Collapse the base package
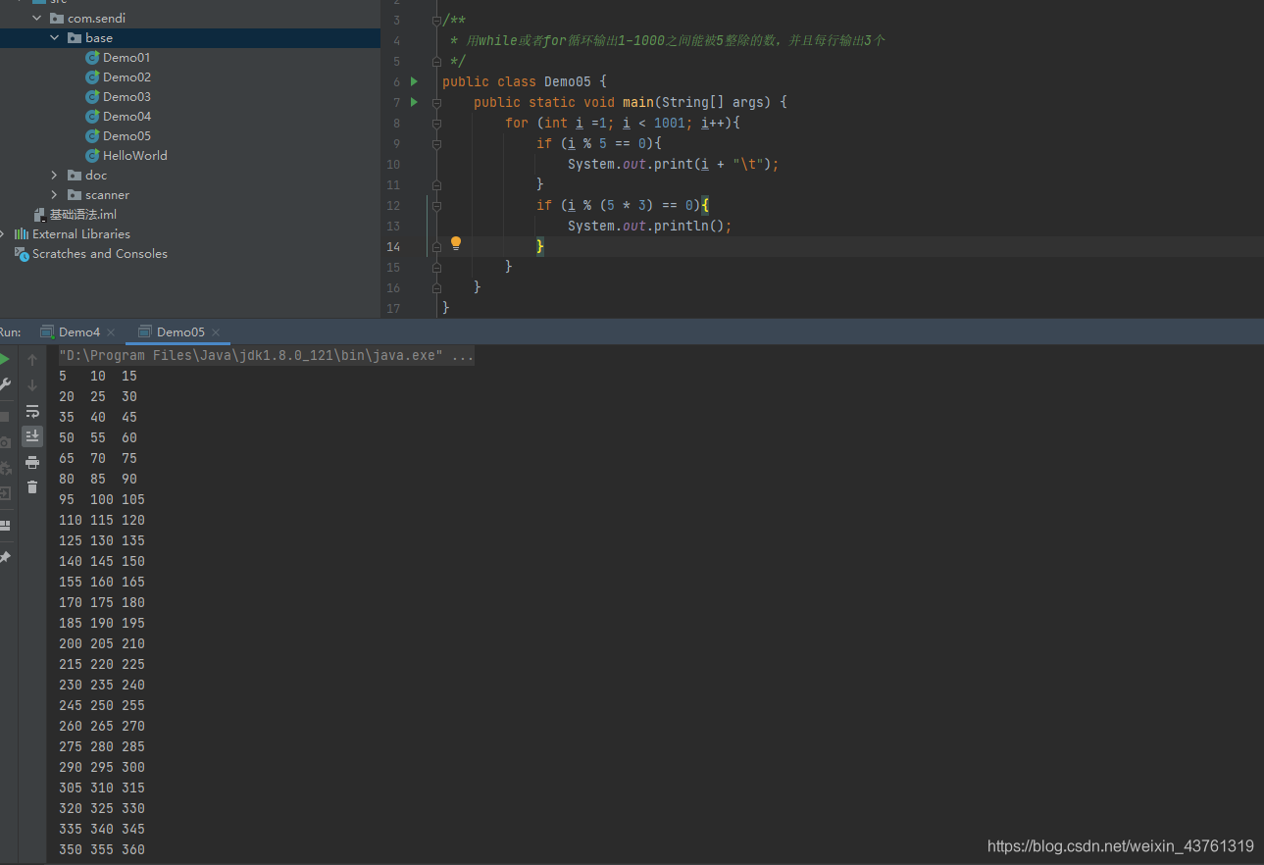This screenshot has height=865, width=1264. click(55, 38)
